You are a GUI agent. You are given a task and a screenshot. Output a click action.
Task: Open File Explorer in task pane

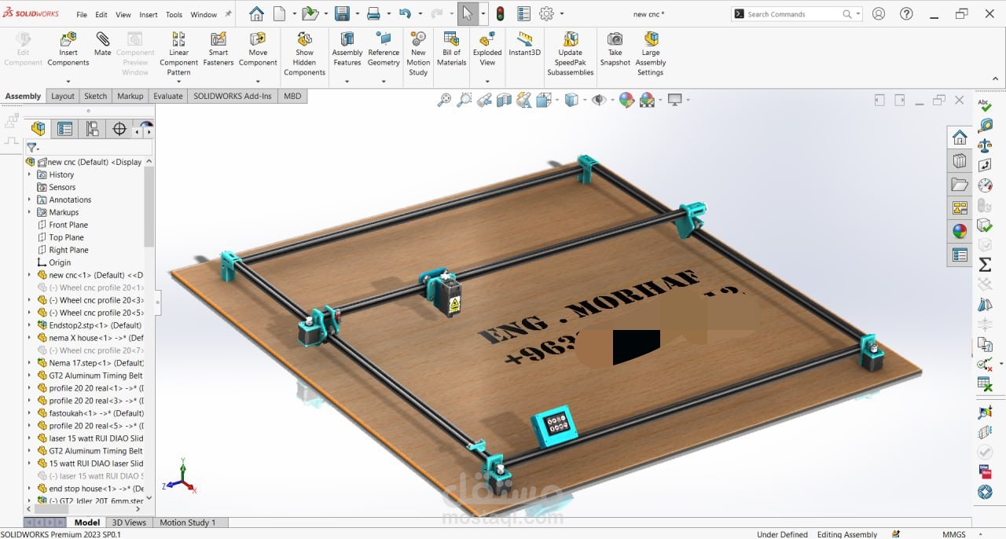[x=960, y=185]
